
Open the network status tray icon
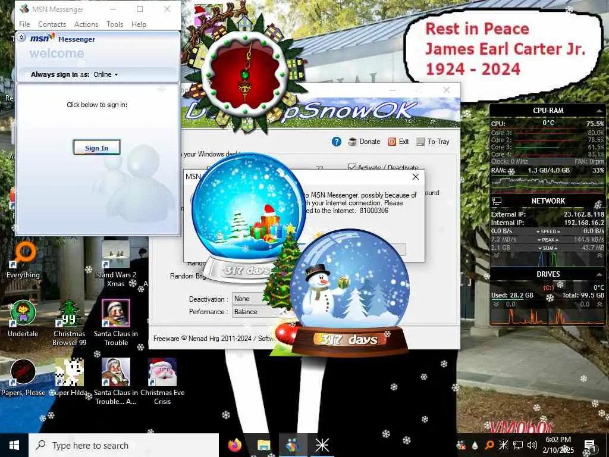tap(518, 445)
